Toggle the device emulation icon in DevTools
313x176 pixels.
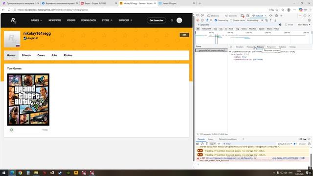(x=202, y=16)
